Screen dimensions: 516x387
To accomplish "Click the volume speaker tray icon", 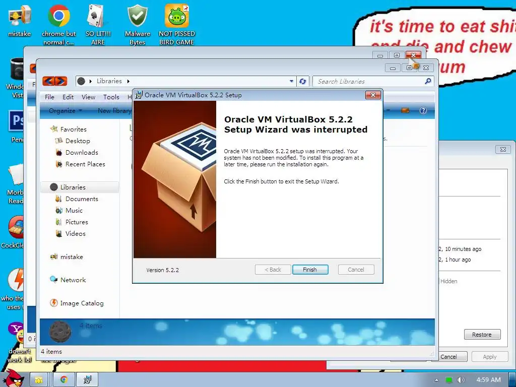I will pos(461,380).
